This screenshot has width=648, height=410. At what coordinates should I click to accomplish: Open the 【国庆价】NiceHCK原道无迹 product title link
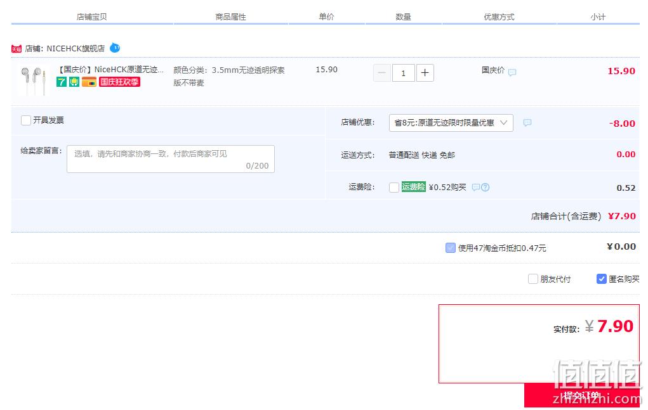(110, 69)
